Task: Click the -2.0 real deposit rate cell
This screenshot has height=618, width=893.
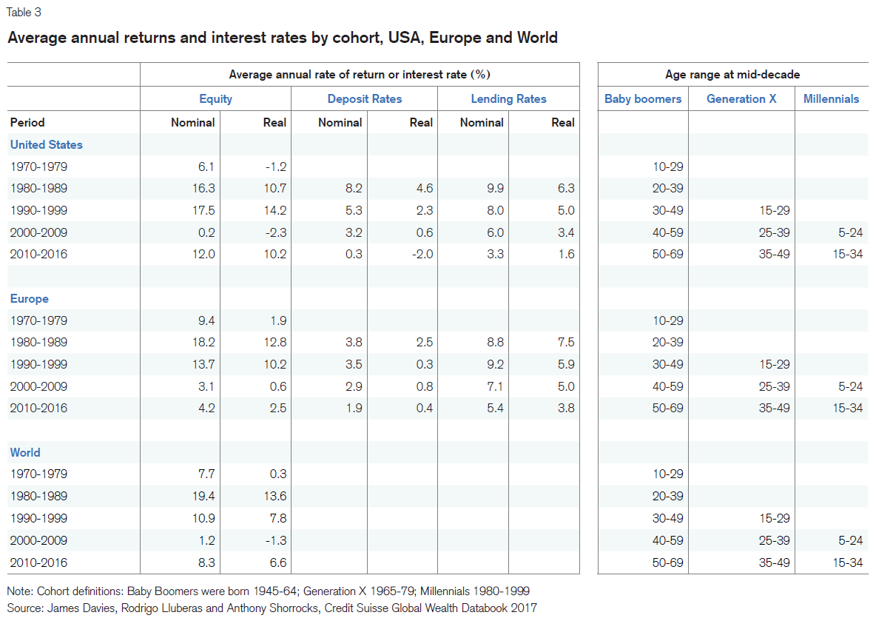Action: tap(421, 254)
